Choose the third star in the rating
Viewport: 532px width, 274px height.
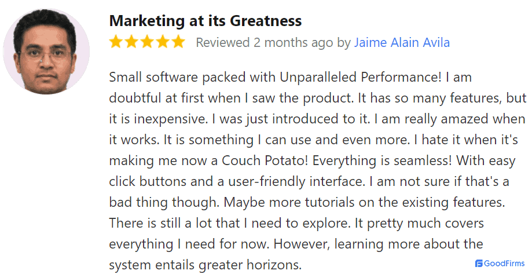click(x=147, y=42)
